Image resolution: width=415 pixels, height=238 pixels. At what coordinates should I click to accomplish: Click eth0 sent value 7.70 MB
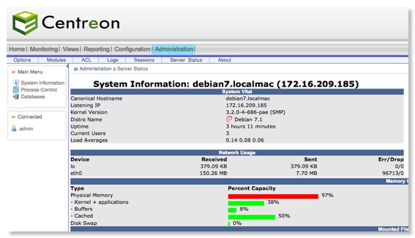[x=307, y=173]
